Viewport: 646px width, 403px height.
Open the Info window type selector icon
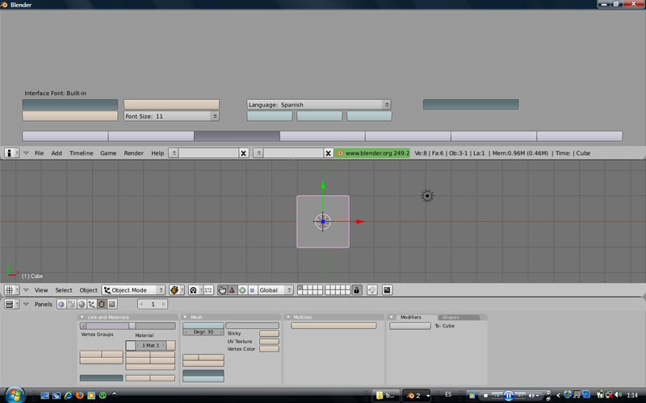pyautogui.click(x=11, y=153)
